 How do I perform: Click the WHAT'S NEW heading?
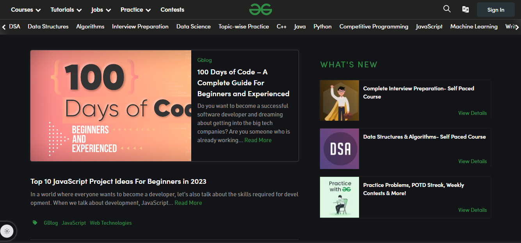coord(349,65)
